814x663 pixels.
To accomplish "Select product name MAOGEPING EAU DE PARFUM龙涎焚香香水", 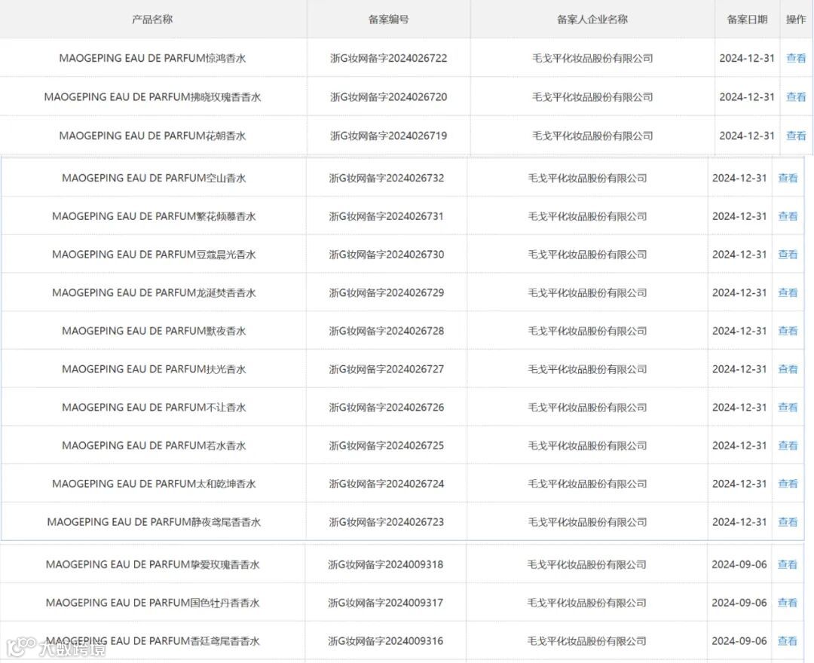I will point(154,292).
